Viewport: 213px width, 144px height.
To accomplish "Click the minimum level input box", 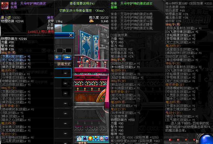I will point(60,50).
